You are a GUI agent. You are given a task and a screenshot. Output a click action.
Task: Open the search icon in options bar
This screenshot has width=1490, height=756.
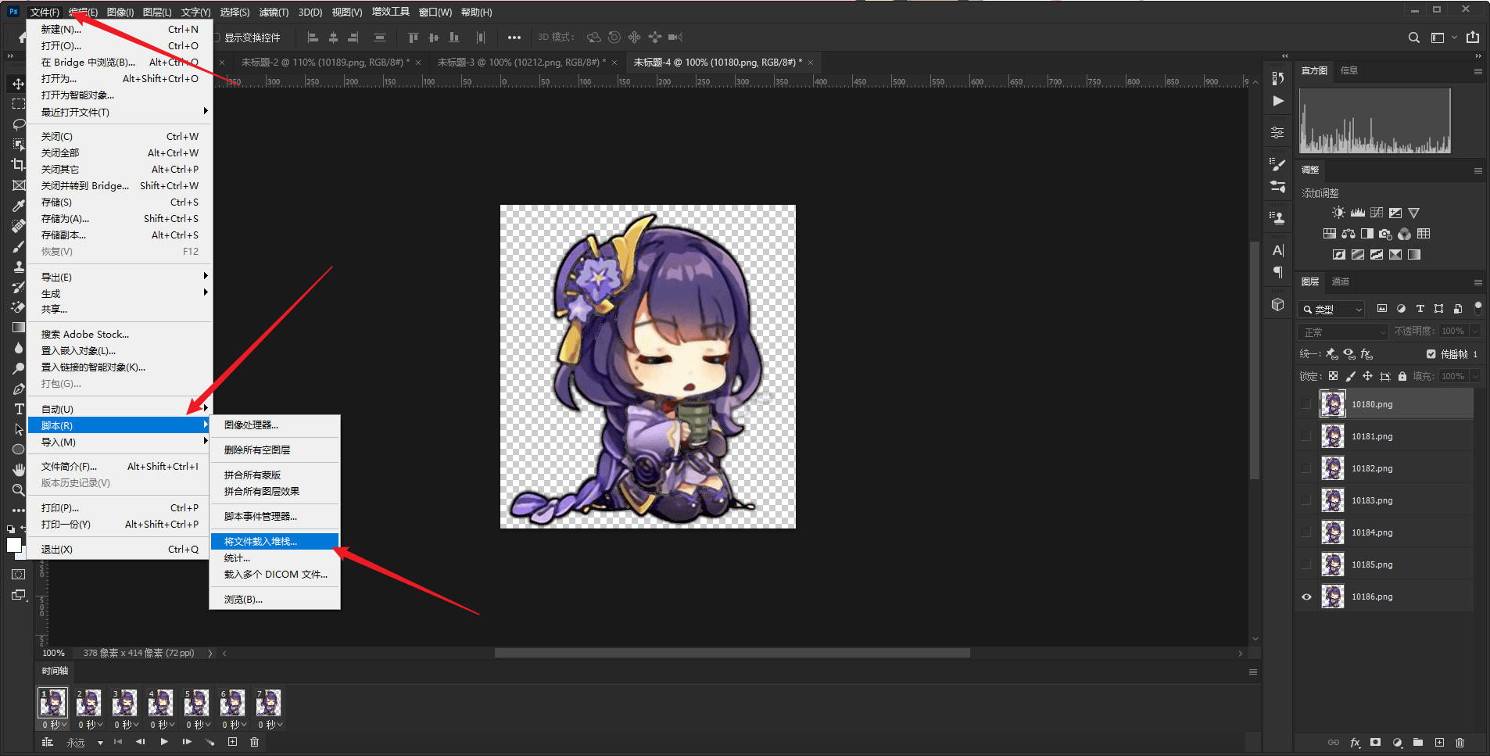coord(1413,38)
